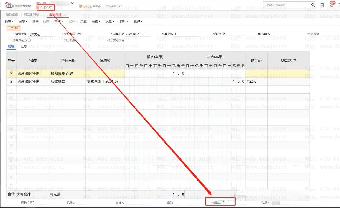This screenshot has width=340, height=209.
Task: Click 普通采购/李斯 summary in the highlighted first row
Action: (33, 74)
